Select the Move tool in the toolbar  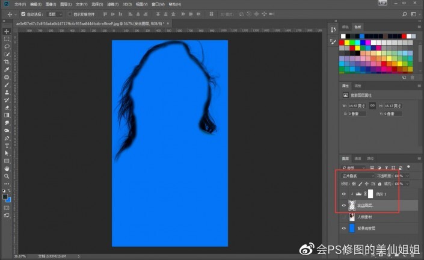coord(7,31)
